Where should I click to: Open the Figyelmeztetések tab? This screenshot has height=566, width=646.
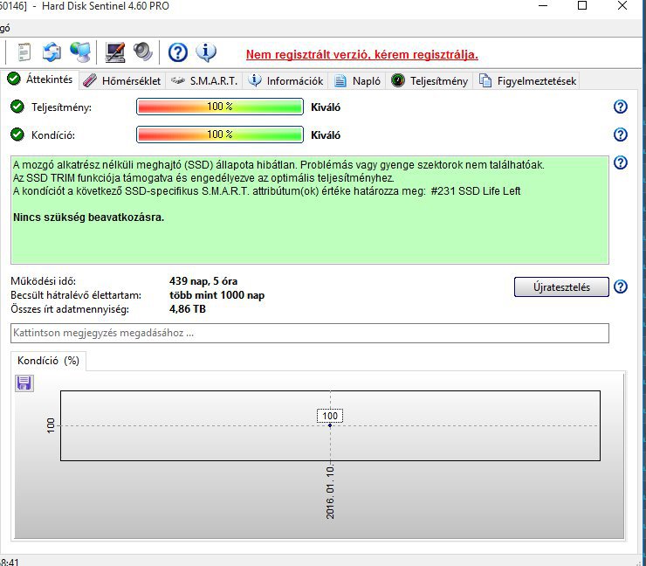tap(528, 81)
